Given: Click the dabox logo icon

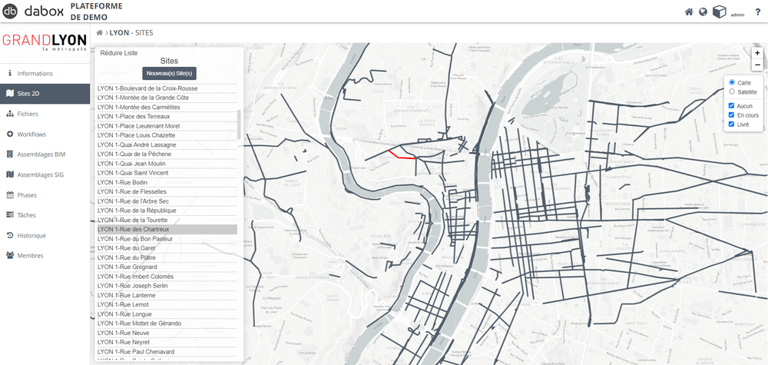Looking at the screenshot, I should [10, 11].
